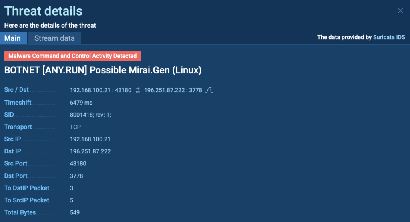Click the Timeshift value 6479 ms
The image size is (410, 222).
(81, 103)
